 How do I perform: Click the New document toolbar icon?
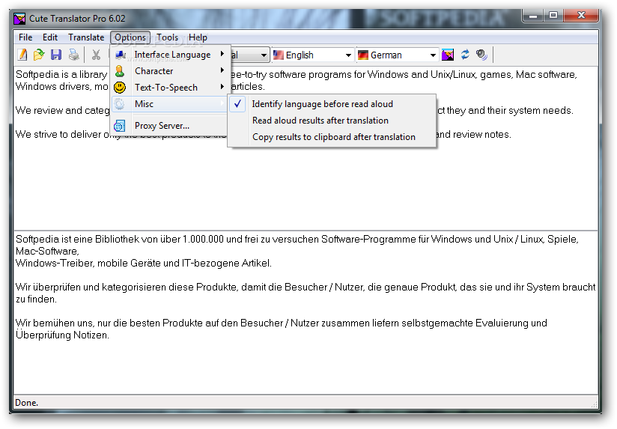click(x=22, y=55)
